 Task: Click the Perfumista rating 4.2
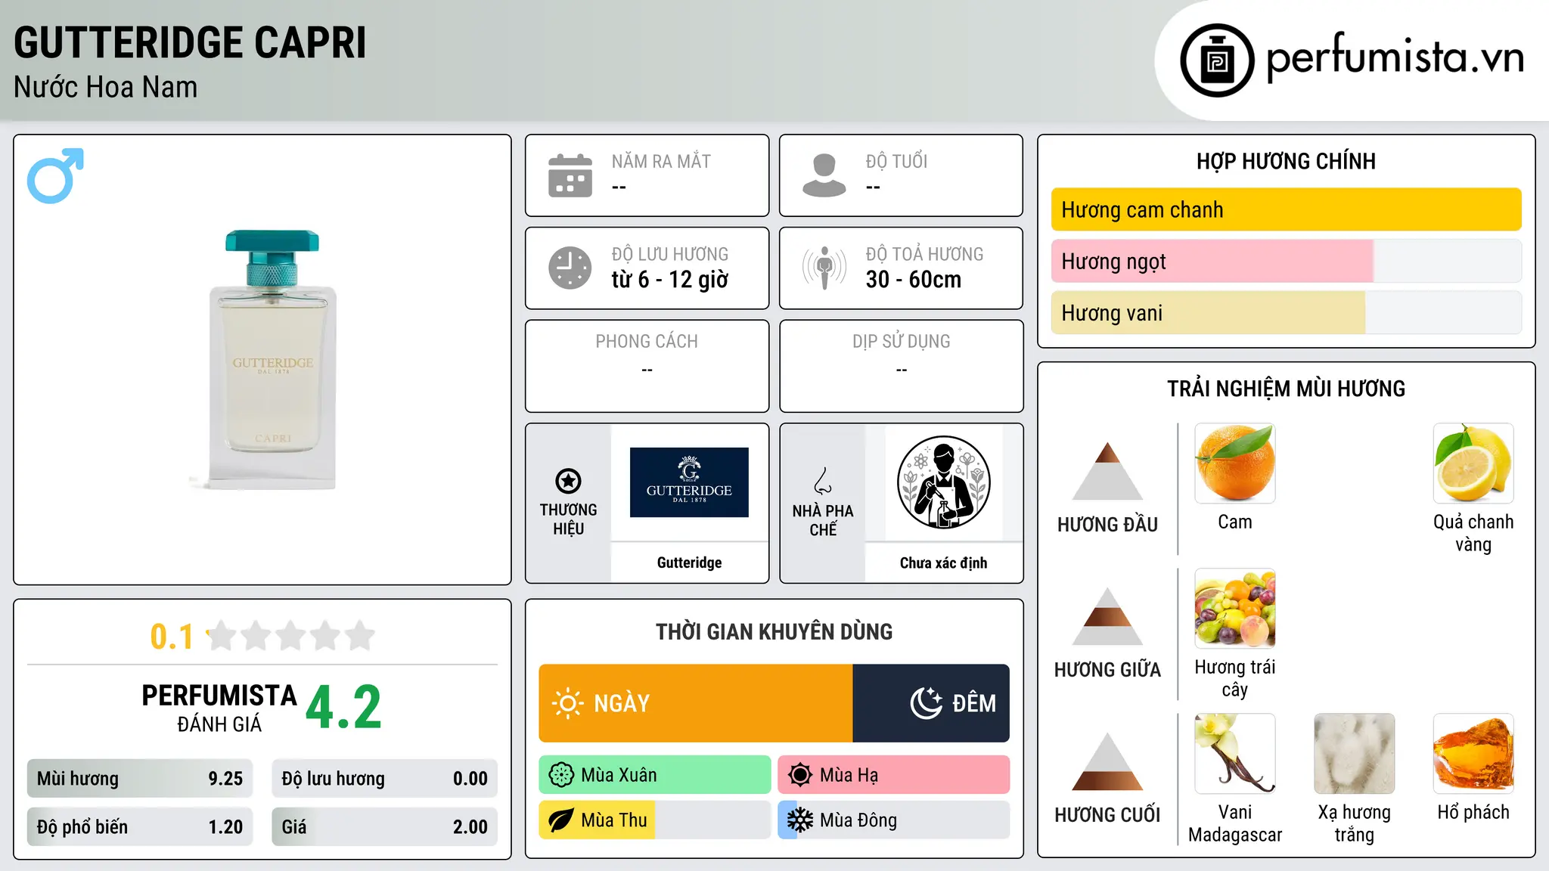pyautogui.click(x=344, y=708)
